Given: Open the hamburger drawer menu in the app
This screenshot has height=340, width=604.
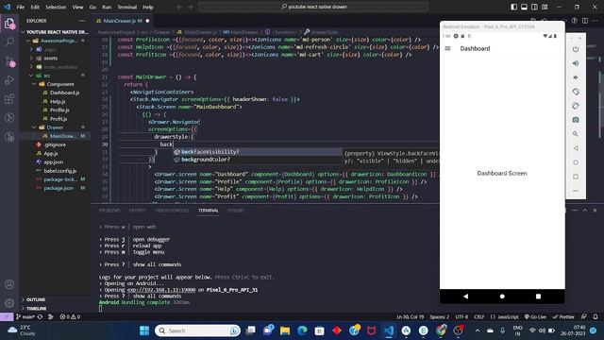Looking at the screenshot, I should pyautogui.click(x=447, y=48).
